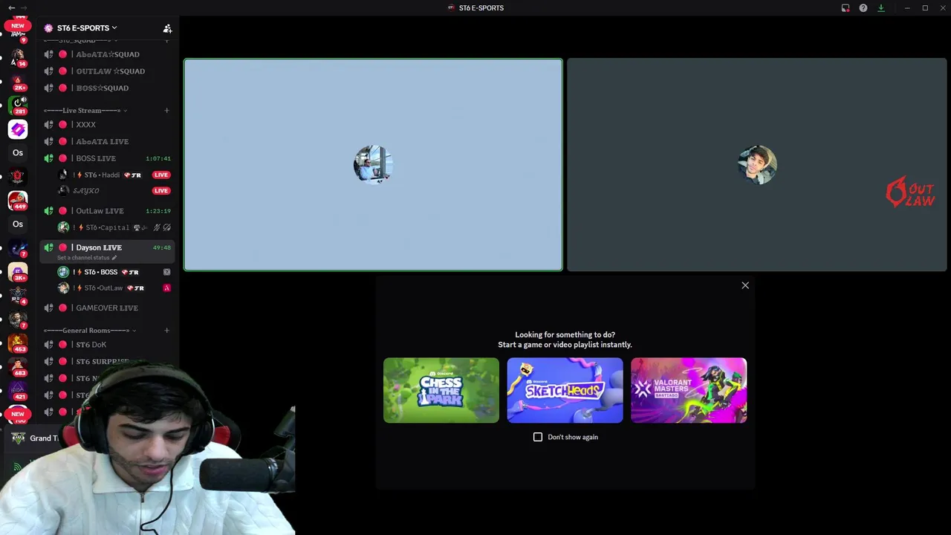Add a channel to Live Stream category
Image resolution: width=951 pixels, height=535 pixels.
(x=166, y=111)
